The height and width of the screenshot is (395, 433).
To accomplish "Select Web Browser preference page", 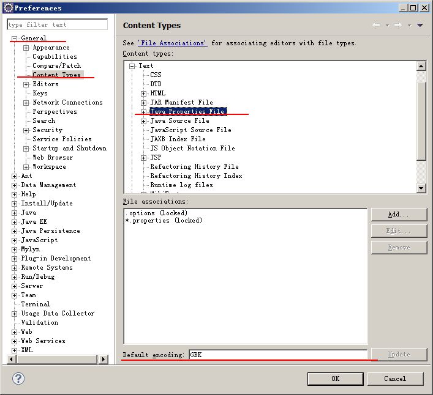I will coord(53,157).
